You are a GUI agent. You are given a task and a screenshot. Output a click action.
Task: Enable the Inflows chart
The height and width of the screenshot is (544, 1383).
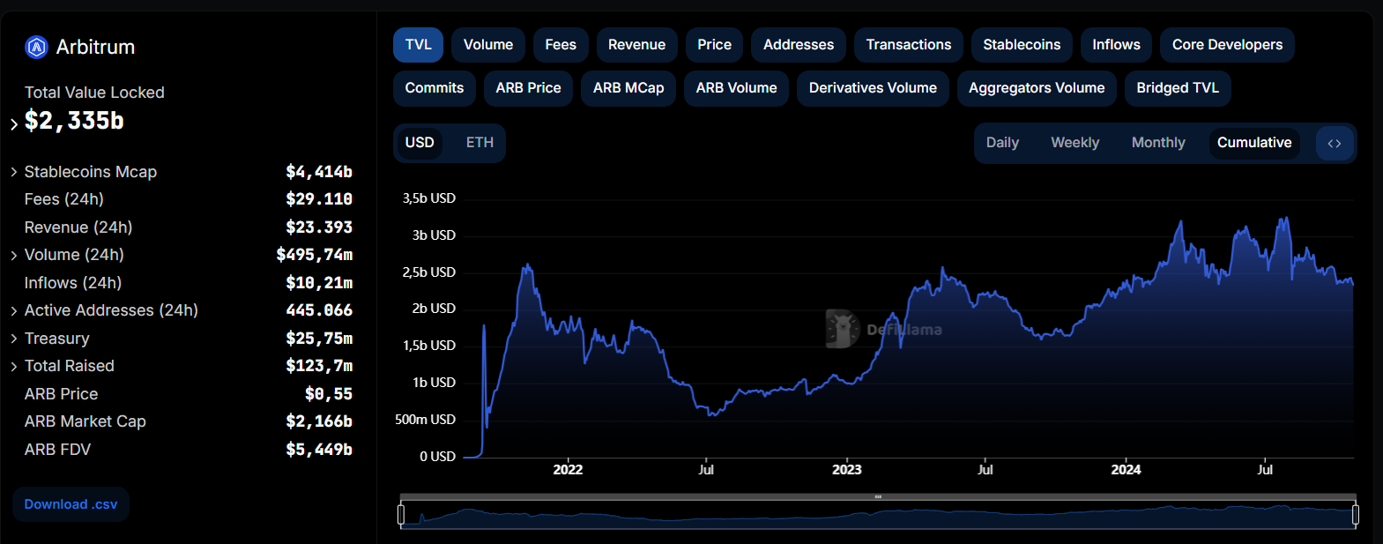pos(1116,45)
